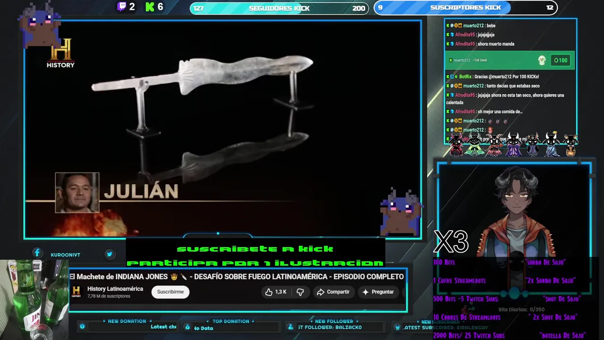Click the NEW DONATION label
Screen dimensions: 604x340
pos(127,321)
